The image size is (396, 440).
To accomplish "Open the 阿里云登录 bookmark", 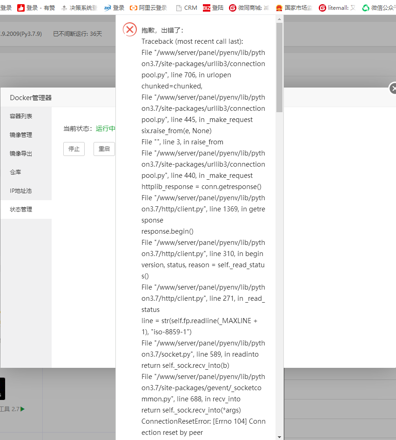I will [148, 8].
